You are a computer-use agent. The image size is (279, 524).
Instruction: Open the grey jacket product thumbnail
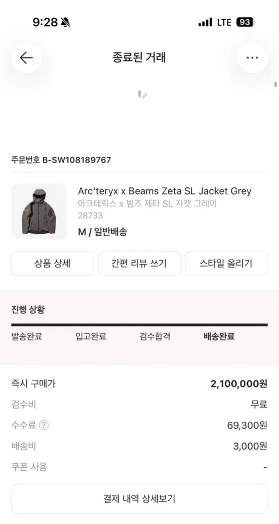pyautogui.click(x=39, y=211)
